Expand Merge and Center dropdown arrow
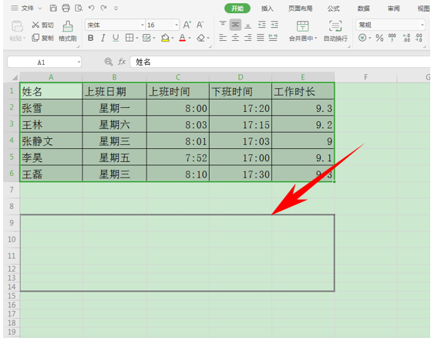 pyautogui.click(x=316, y=39)
